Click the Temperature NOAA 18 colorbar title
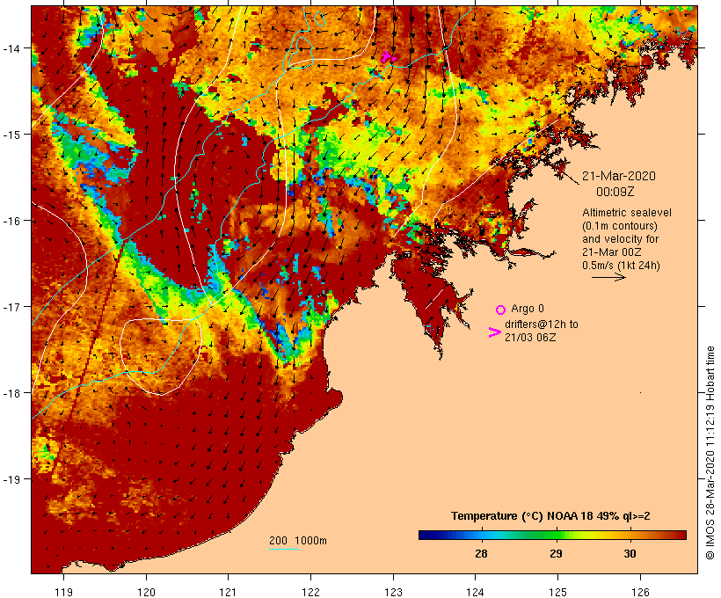721x598 pixels. (x=550, y=516)
